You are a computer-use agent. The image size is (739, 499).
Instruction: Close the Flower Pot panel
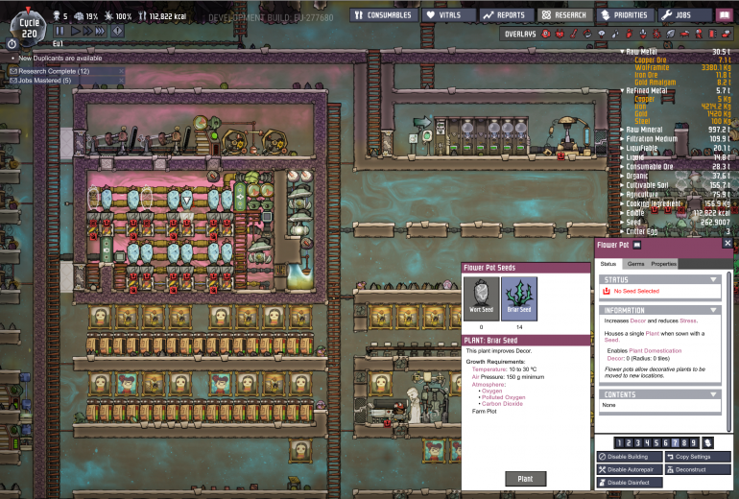click(x=727, y=243)
